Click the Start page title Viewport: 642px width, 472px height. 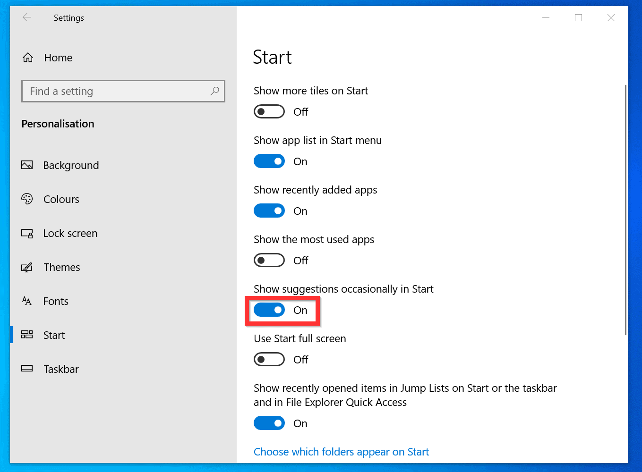(x=273, y=57)
